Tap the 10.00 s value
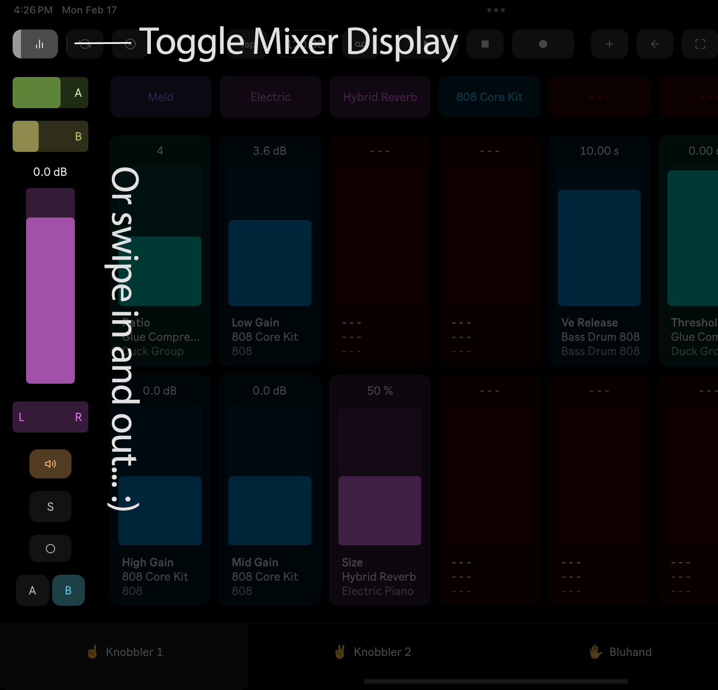 pos(599,151)
